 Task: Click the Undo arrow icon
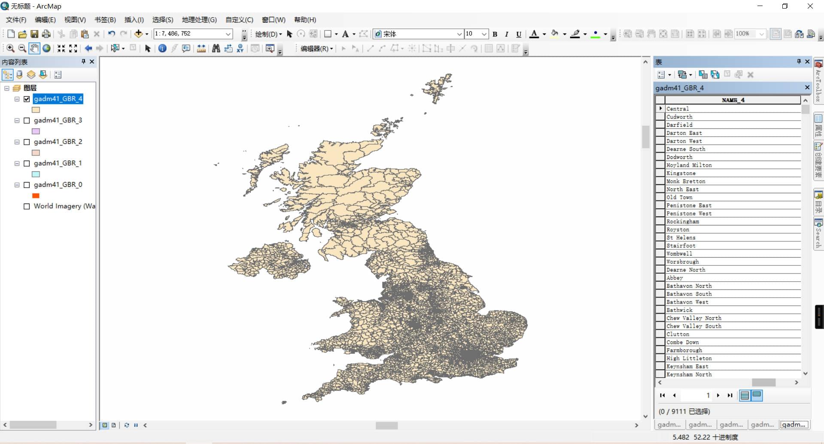[x=112, y=33]
